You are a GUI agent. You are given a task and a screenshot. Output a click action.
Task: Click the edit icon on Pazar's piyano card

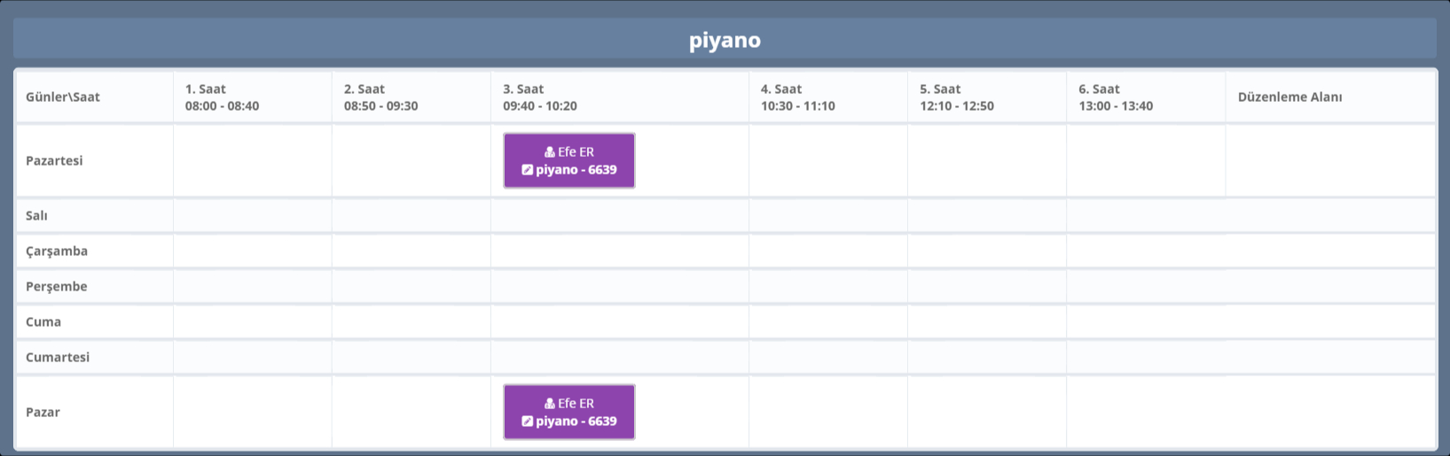528,421
